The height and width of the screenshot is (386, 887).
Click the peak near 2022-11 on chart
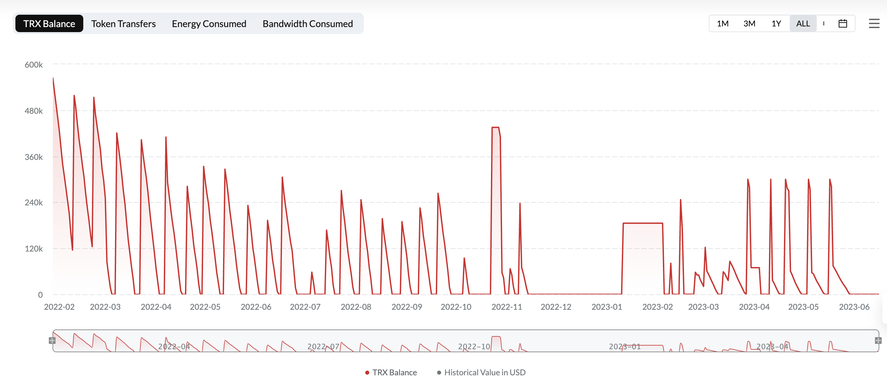[x=495, y=127]
